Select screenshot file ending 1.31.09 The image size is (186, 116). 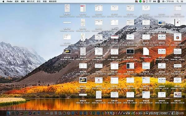coord(114,66)
